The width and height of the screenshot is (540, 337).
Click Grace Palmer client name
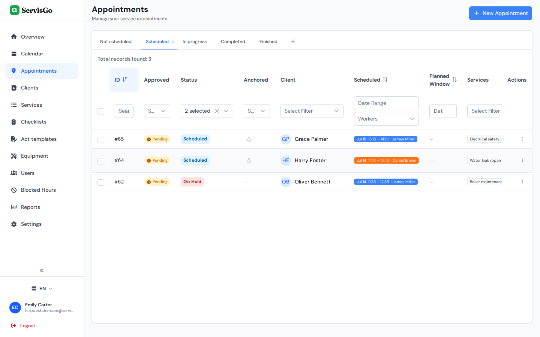click(x=311, y=139)
